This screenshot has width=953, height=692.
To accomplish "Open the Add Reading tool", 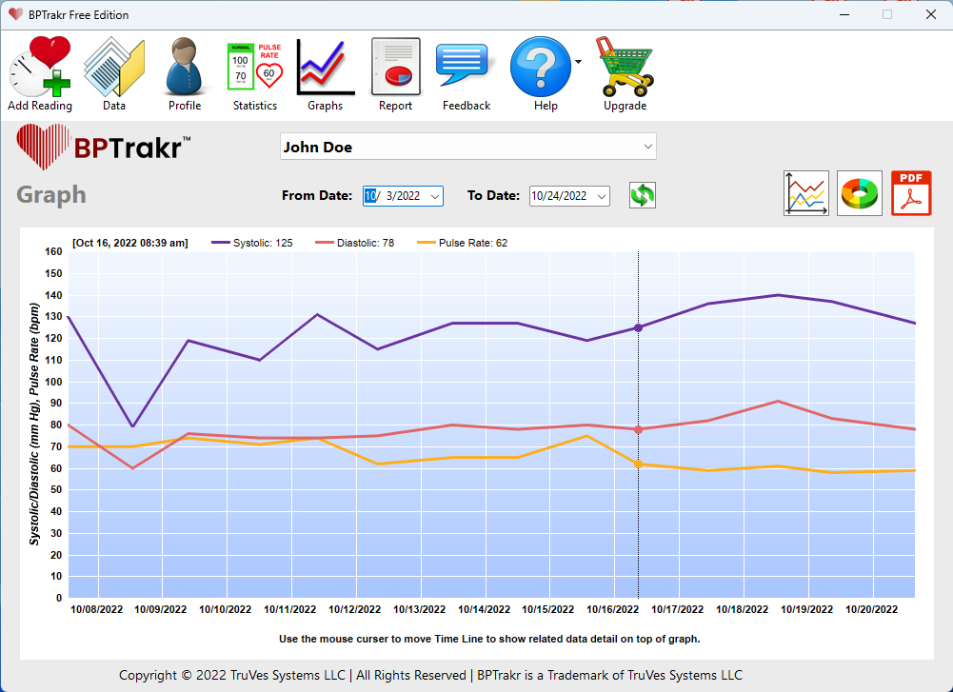I will [x=40, y=67].
